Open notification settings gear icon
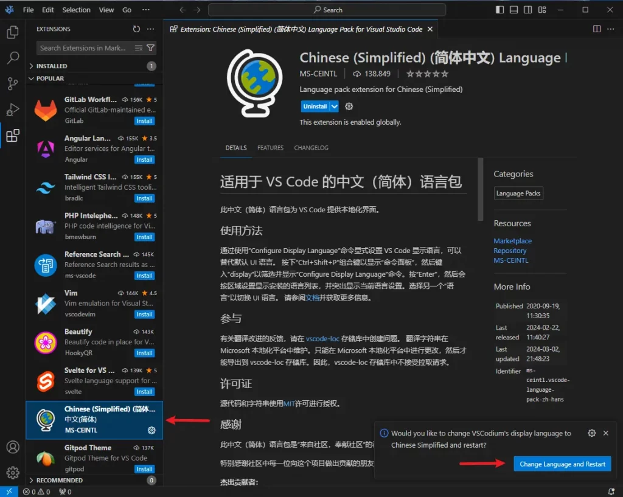Image resolution: width=623 pixels, height=497 pixels. (591, 433)
